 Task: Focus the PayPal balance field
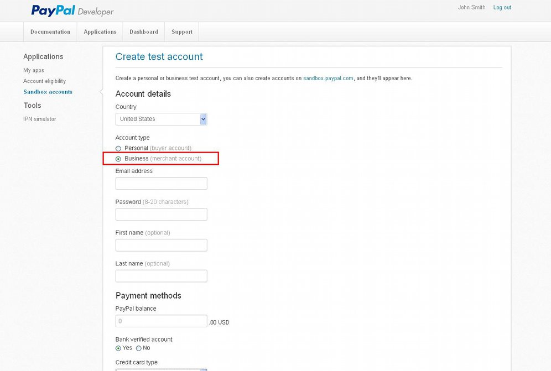click(x=162, y=321)
